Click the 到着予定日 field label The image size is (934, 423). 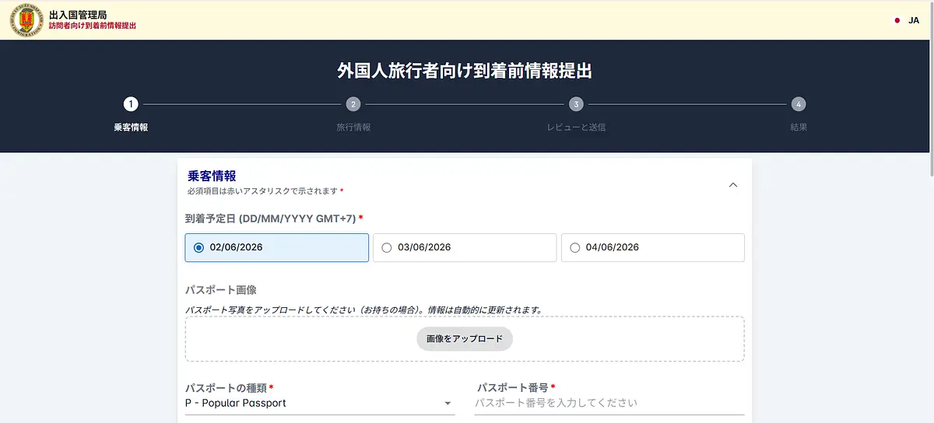(274, 218)
